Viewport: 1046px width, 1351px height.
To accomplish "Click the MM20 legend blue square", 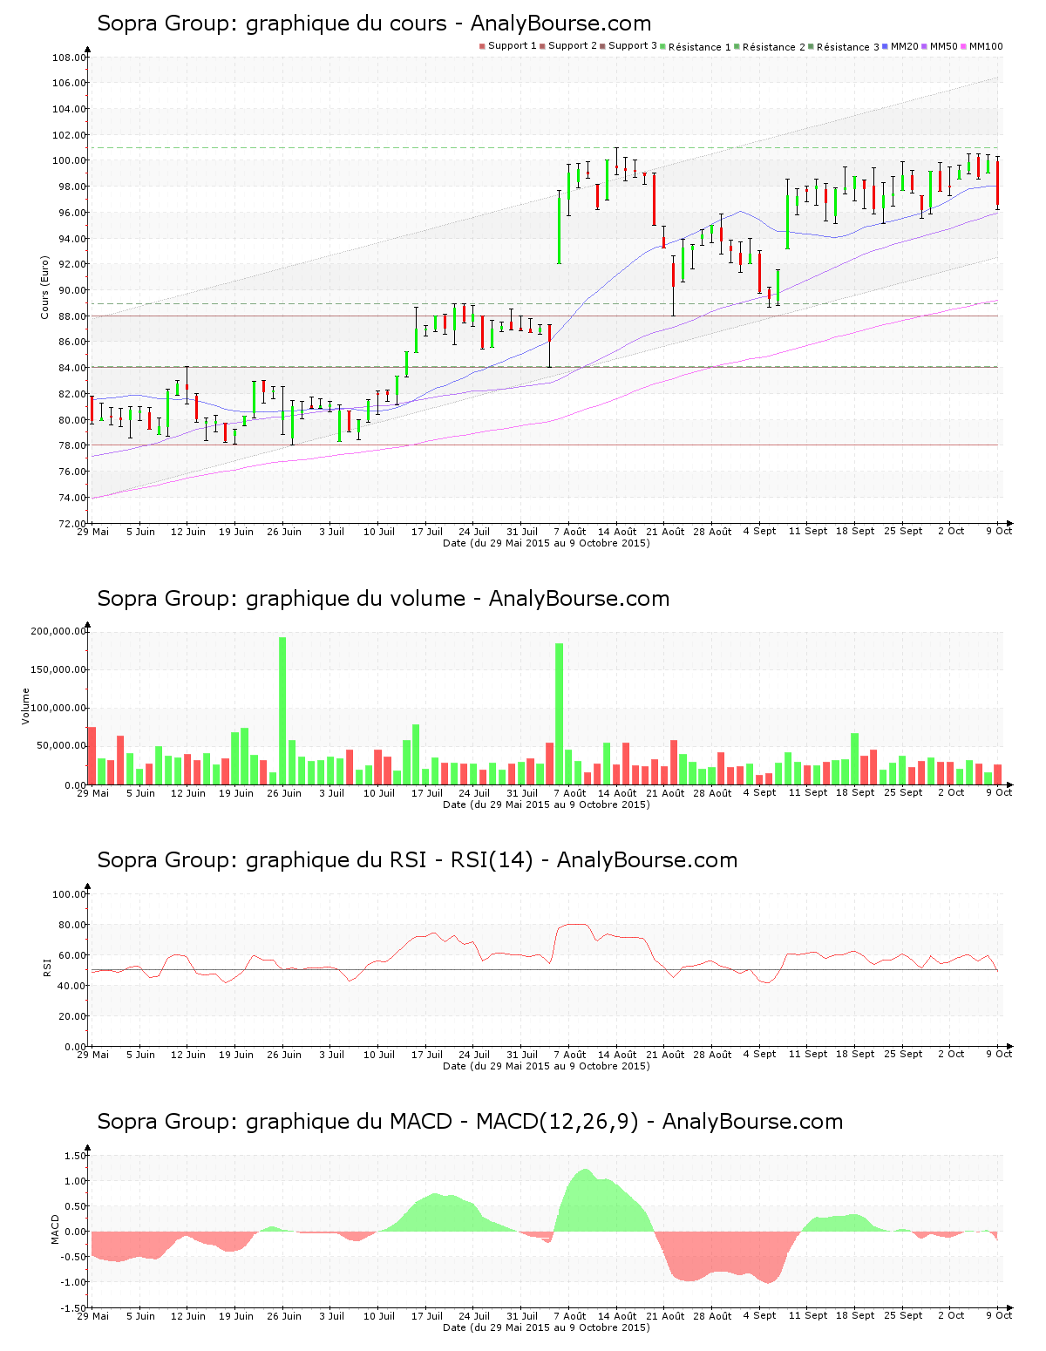I will pos(886,46).
